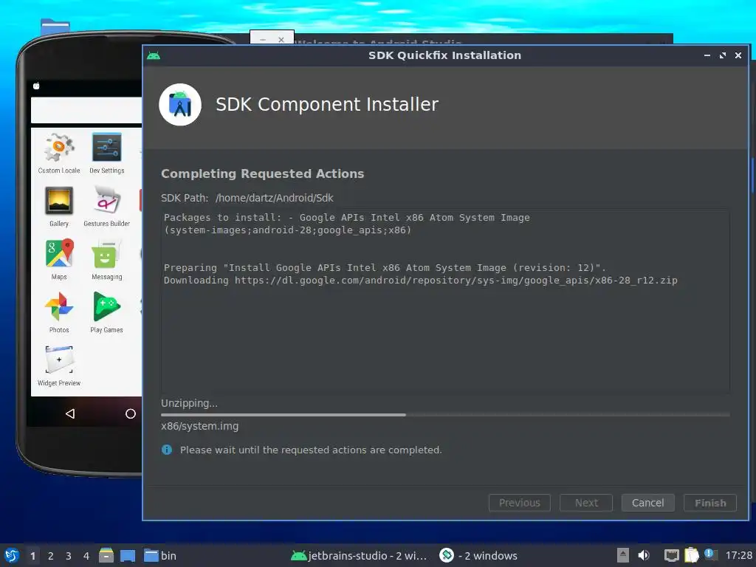Click the Android Studio logo in the installer header

[180, 105]
